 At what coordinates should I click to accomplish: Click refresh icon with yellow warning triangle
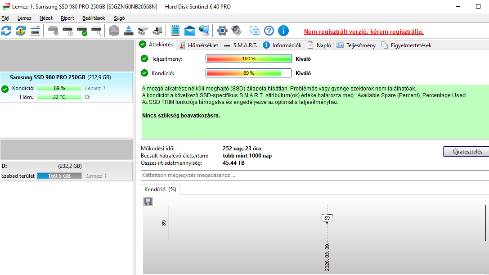pos(21,31)
